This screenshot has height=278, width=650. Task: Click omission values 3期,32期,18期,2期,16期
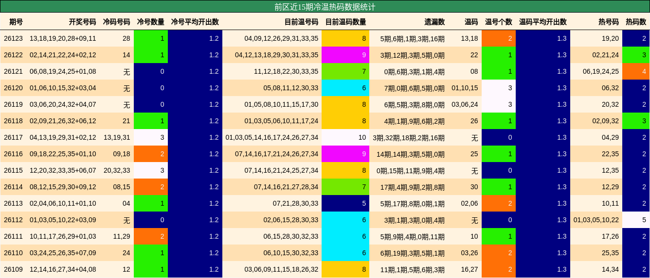(x=409, y=137)
